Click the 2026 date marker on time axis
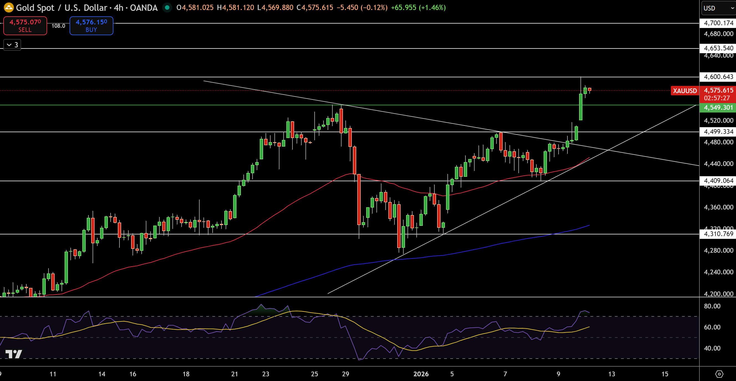This screenshot has width=736, height=381. coord(421,374)
